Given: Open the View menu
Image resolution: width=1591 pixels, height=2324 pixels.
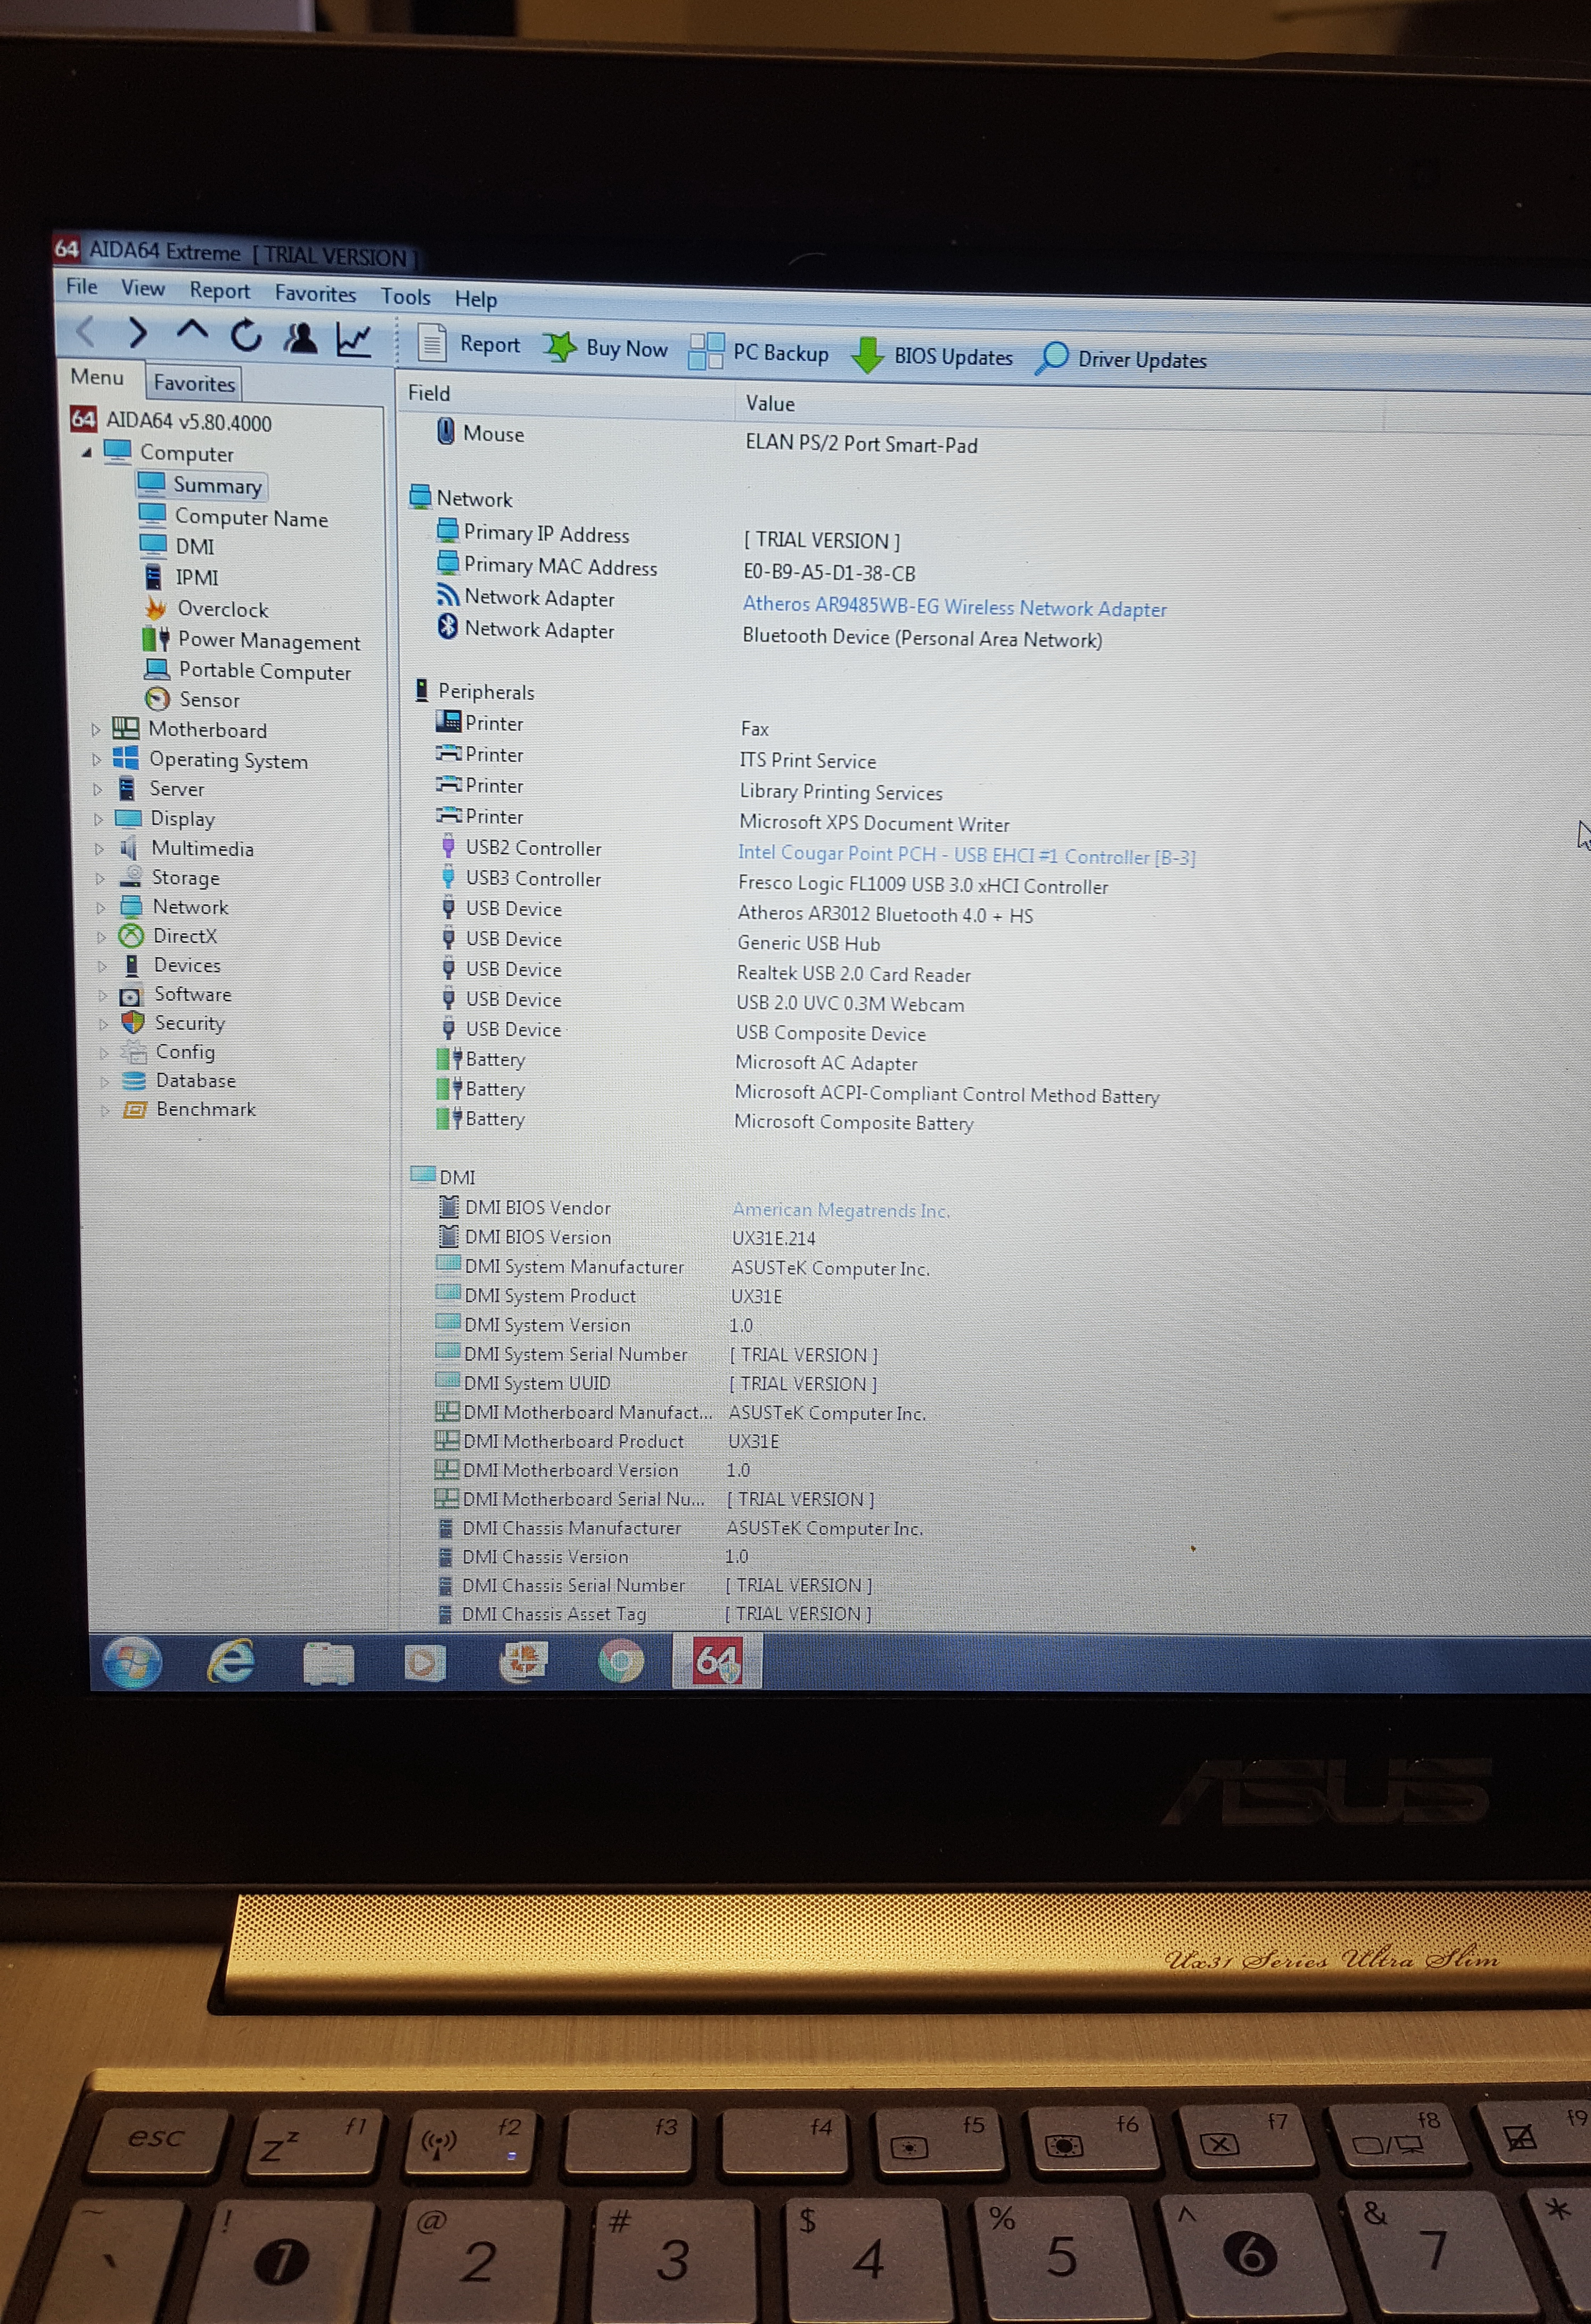Looking at the screenshot, I should (143, 289).
